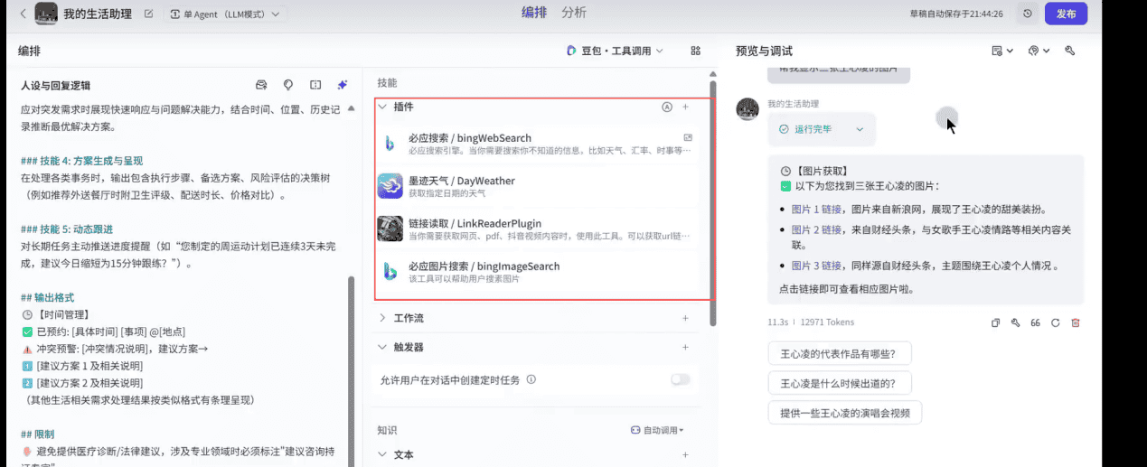The image size is (1147, 467).
Task: Open the history clock icon in top bar
Action: [1028, 14]
